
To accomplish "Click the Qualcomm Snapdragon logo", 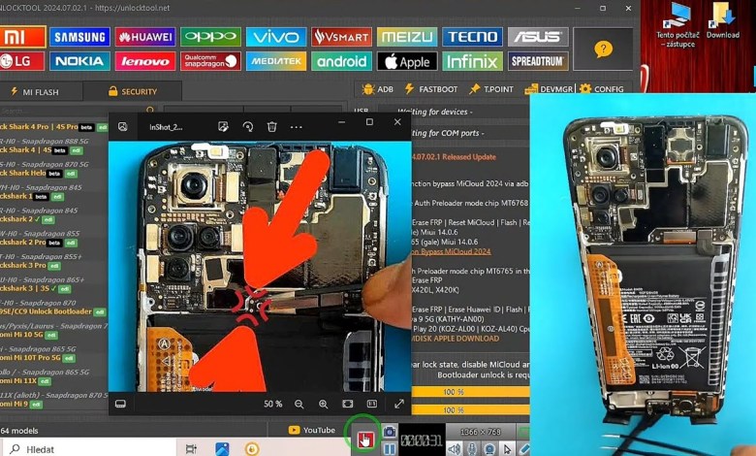I will [x=210, y=61].
